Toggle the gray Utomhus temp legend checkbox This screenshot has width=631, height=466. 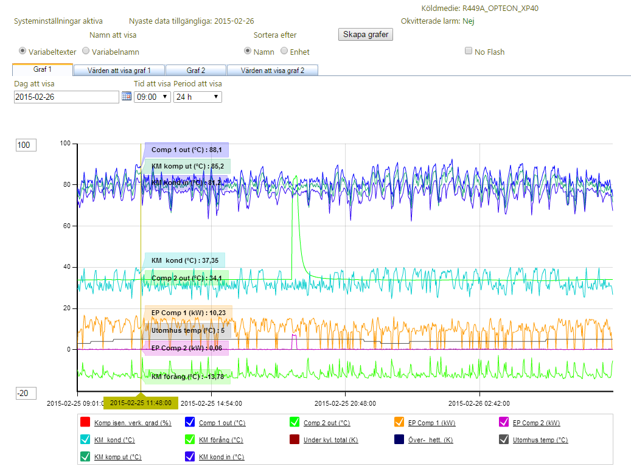pos(503,439)
